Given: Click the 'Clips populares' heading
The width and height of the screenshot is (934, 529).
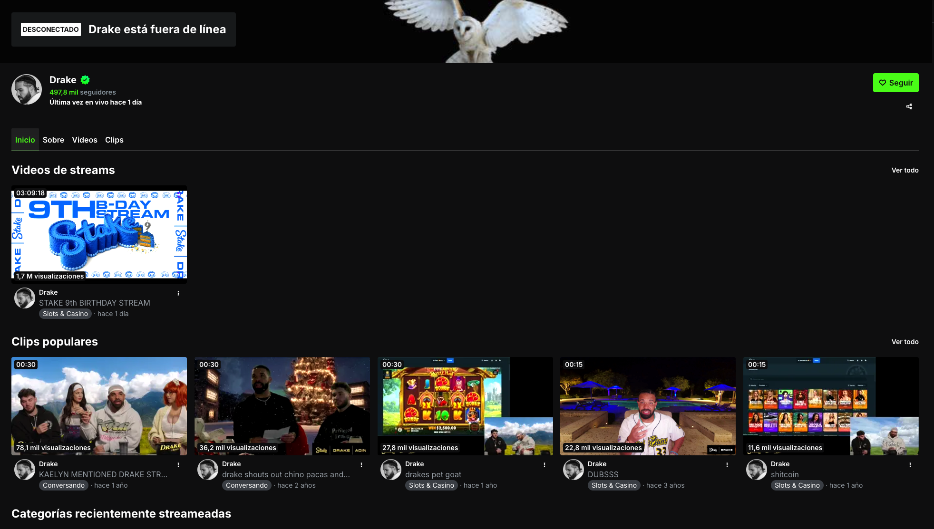Looking at the screenshot, I should click(x=55, y=342).
